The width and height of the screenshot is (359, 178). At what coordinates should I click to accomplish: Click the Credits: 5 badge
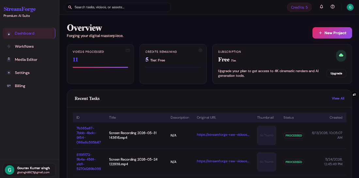(x=299, y=7)
